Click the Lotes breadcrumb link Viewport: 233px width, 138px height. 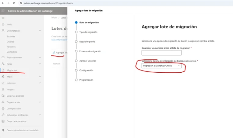pyautogui.click(x=64, y=18)
